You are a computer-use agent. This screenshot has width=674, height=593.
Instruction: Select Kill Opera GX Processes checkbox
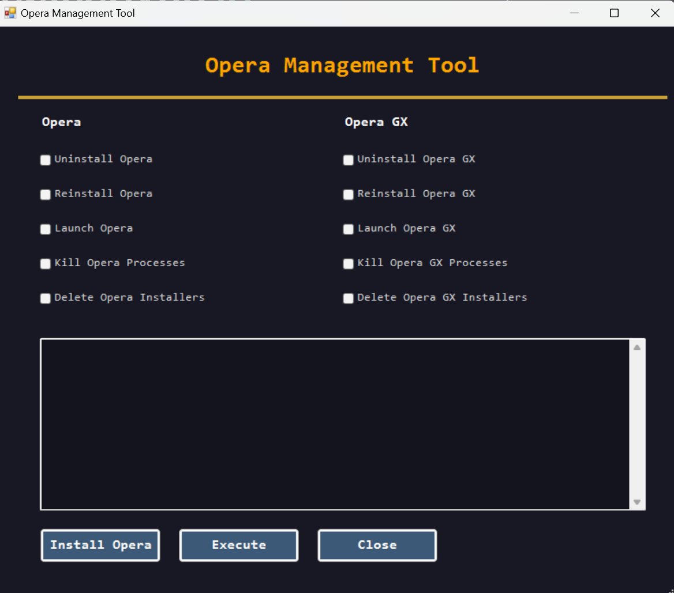click(348, 263)
